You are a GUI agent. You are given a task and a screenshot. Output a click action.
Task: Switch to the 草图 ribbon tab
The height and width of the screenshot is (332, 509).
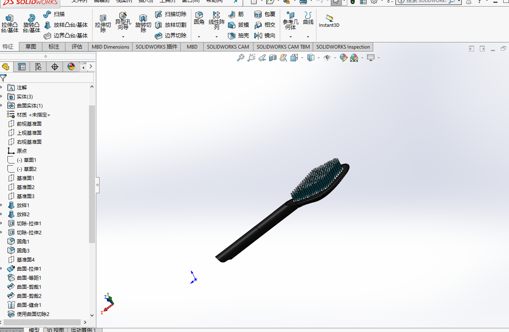coord(31,47)
